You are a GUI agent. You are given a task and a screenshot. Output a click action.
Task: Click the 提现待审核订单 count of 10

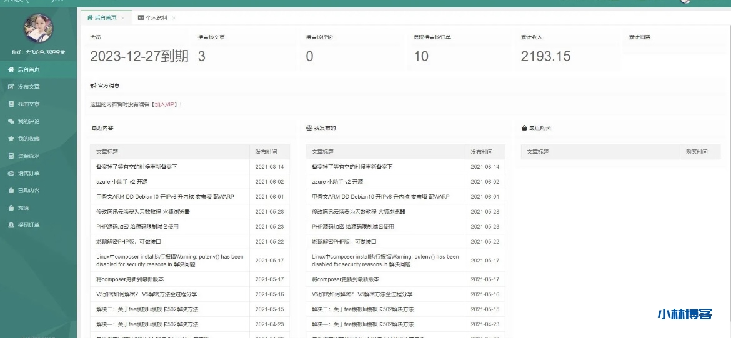click(x=420, y=57)
